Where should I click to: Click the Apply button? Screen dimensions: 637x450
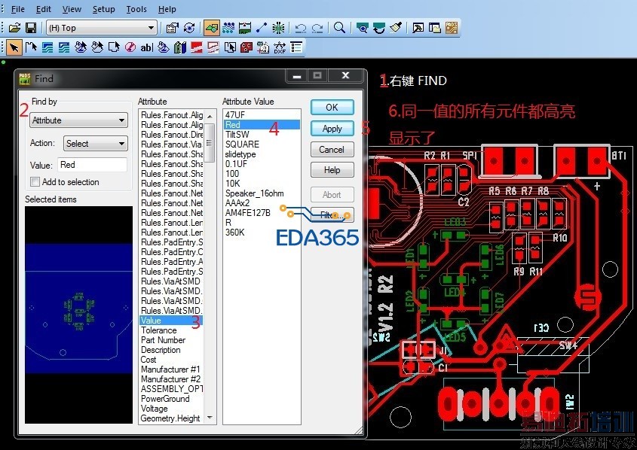click(332, 129)
